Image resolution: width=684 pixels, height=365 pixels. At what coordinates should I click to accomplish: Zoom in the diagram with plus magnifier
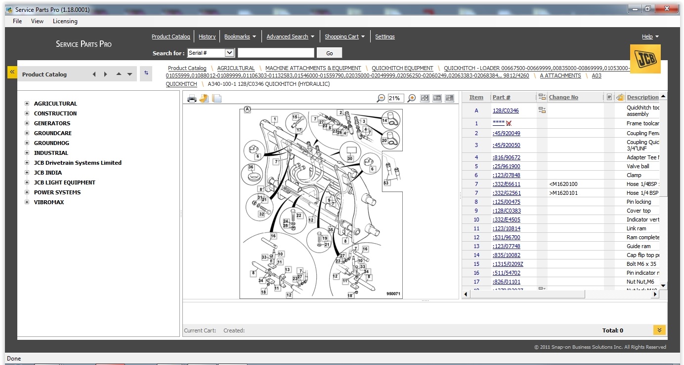tap(411, 98)
